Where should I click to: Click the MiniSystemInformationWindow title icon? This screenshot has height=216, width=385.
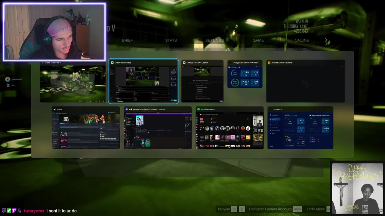click(230, 63)
